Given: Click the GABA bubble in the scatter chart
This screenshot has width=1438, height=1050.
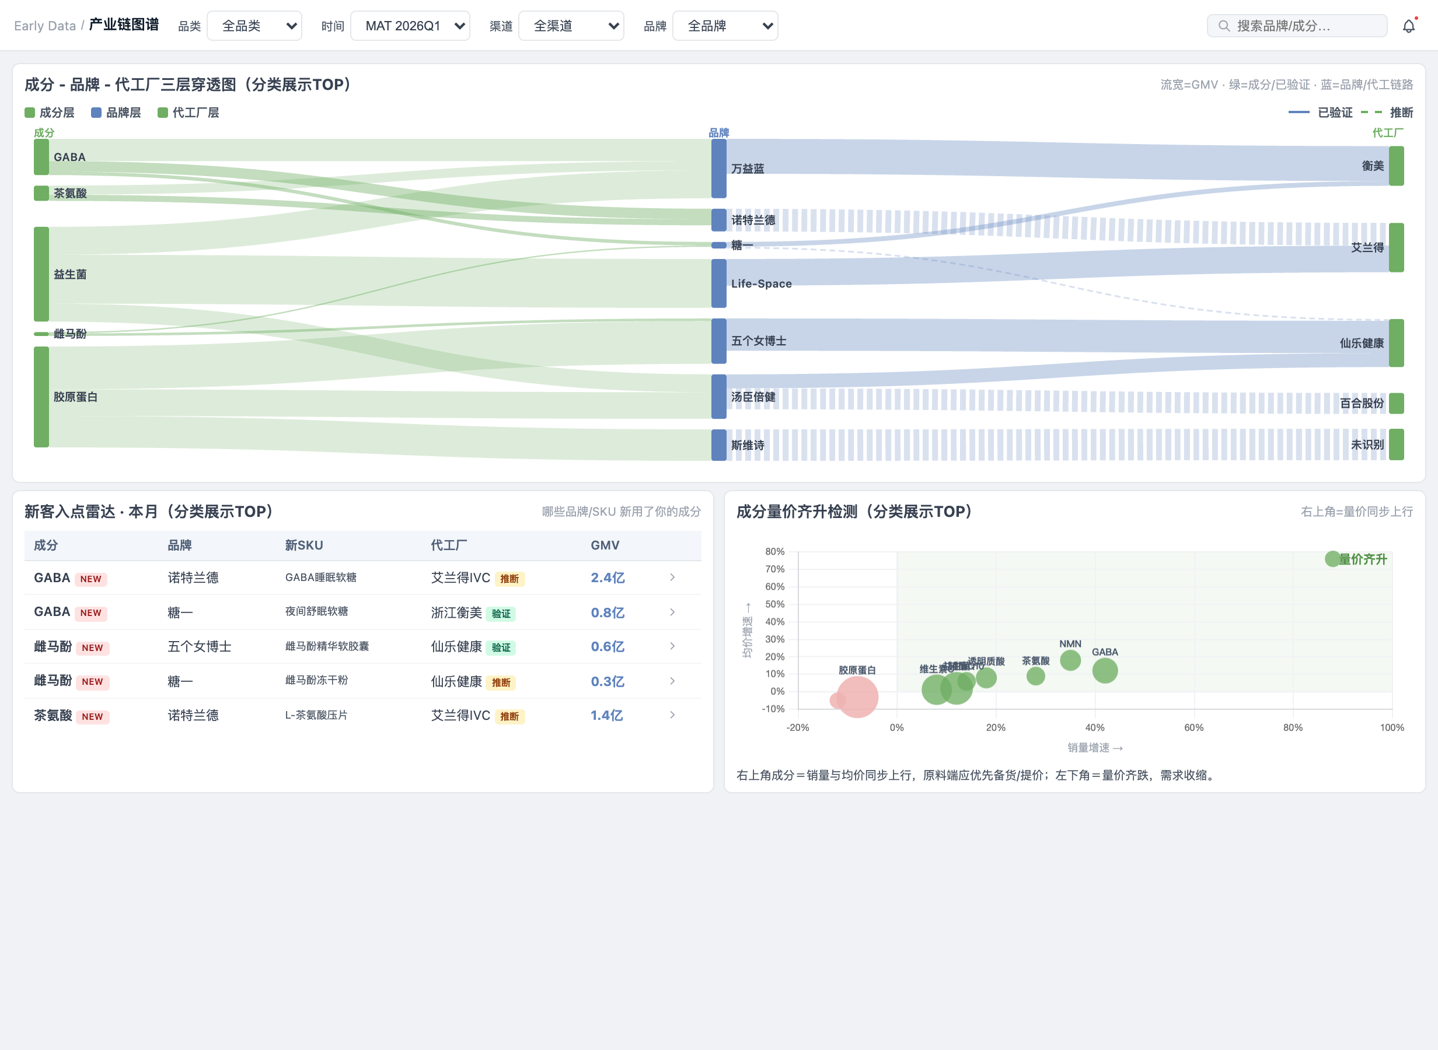Looking at the screenshot, I should pos(1105,671).
